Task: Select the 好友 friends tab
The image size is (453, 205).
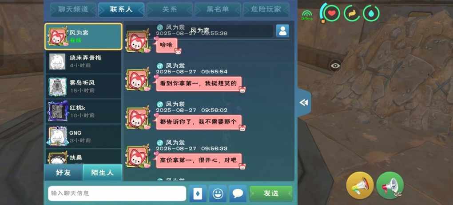Action: pyautogui.click(x=64, y=173)
